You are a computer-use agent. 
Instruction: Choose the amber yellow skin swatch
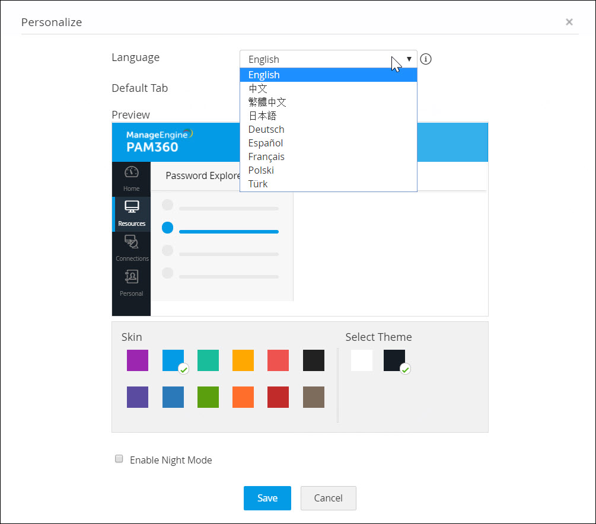(243, 360)
